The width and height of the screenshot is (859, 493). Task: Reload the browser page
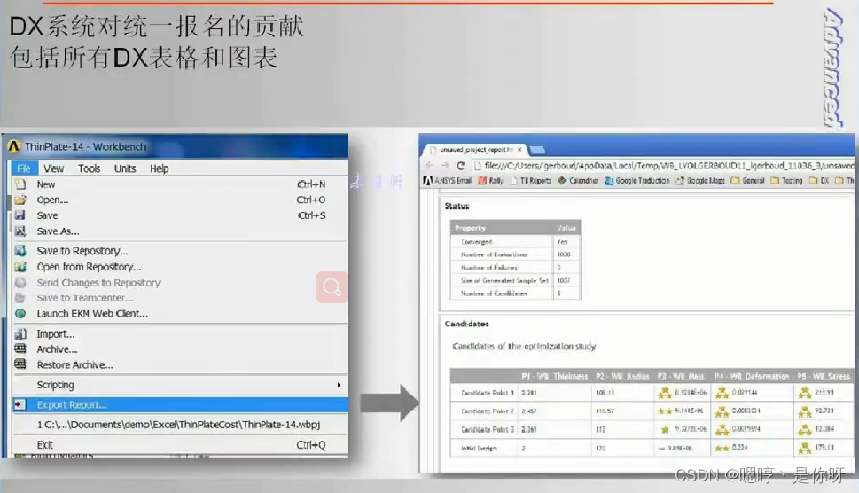coord(461,166)
